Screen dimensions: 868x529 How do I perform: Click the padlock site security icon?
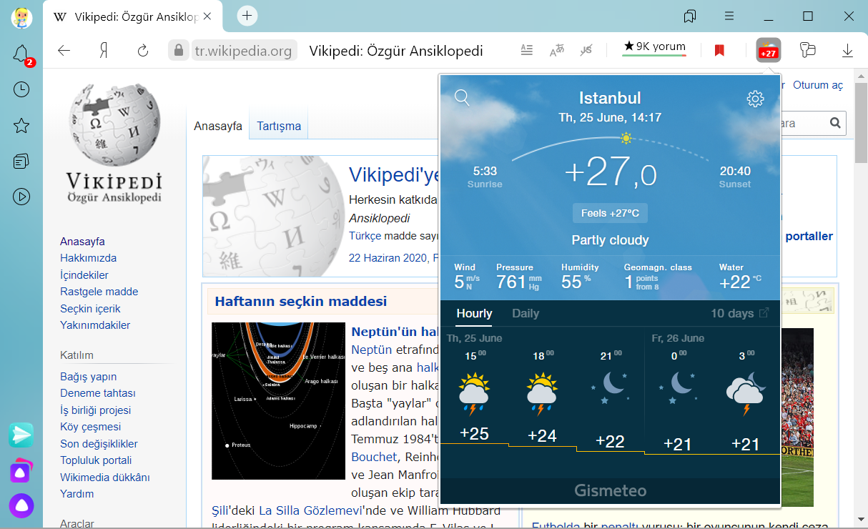(x=178, y=50)
